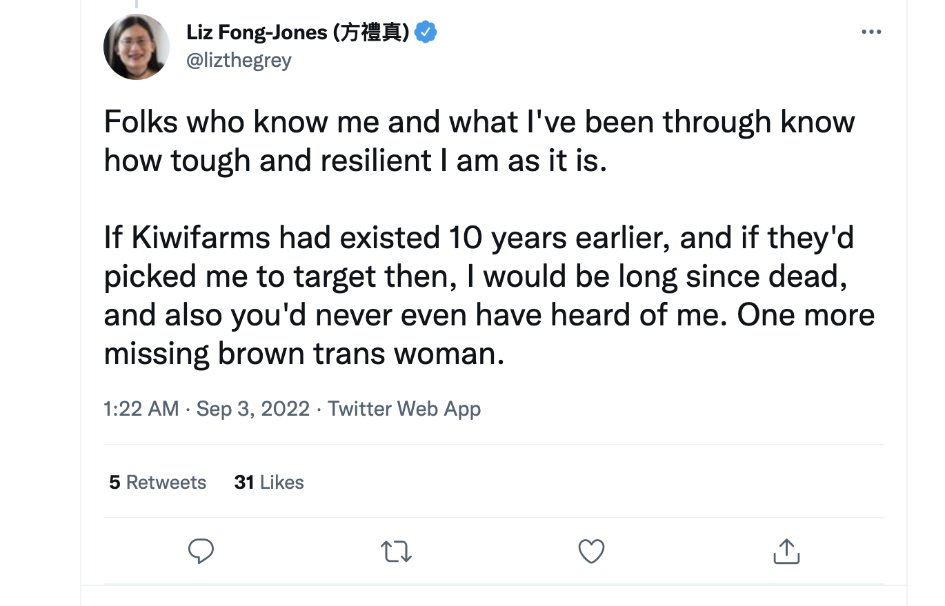Click the Chinese characters in the display name

coord(372,32)
